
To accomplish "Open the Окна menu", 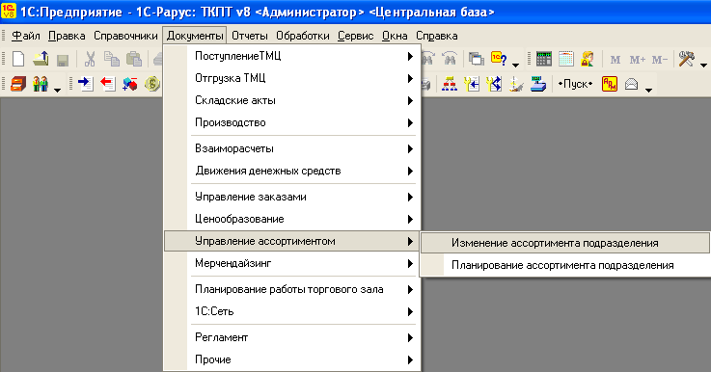I will 395,36.
